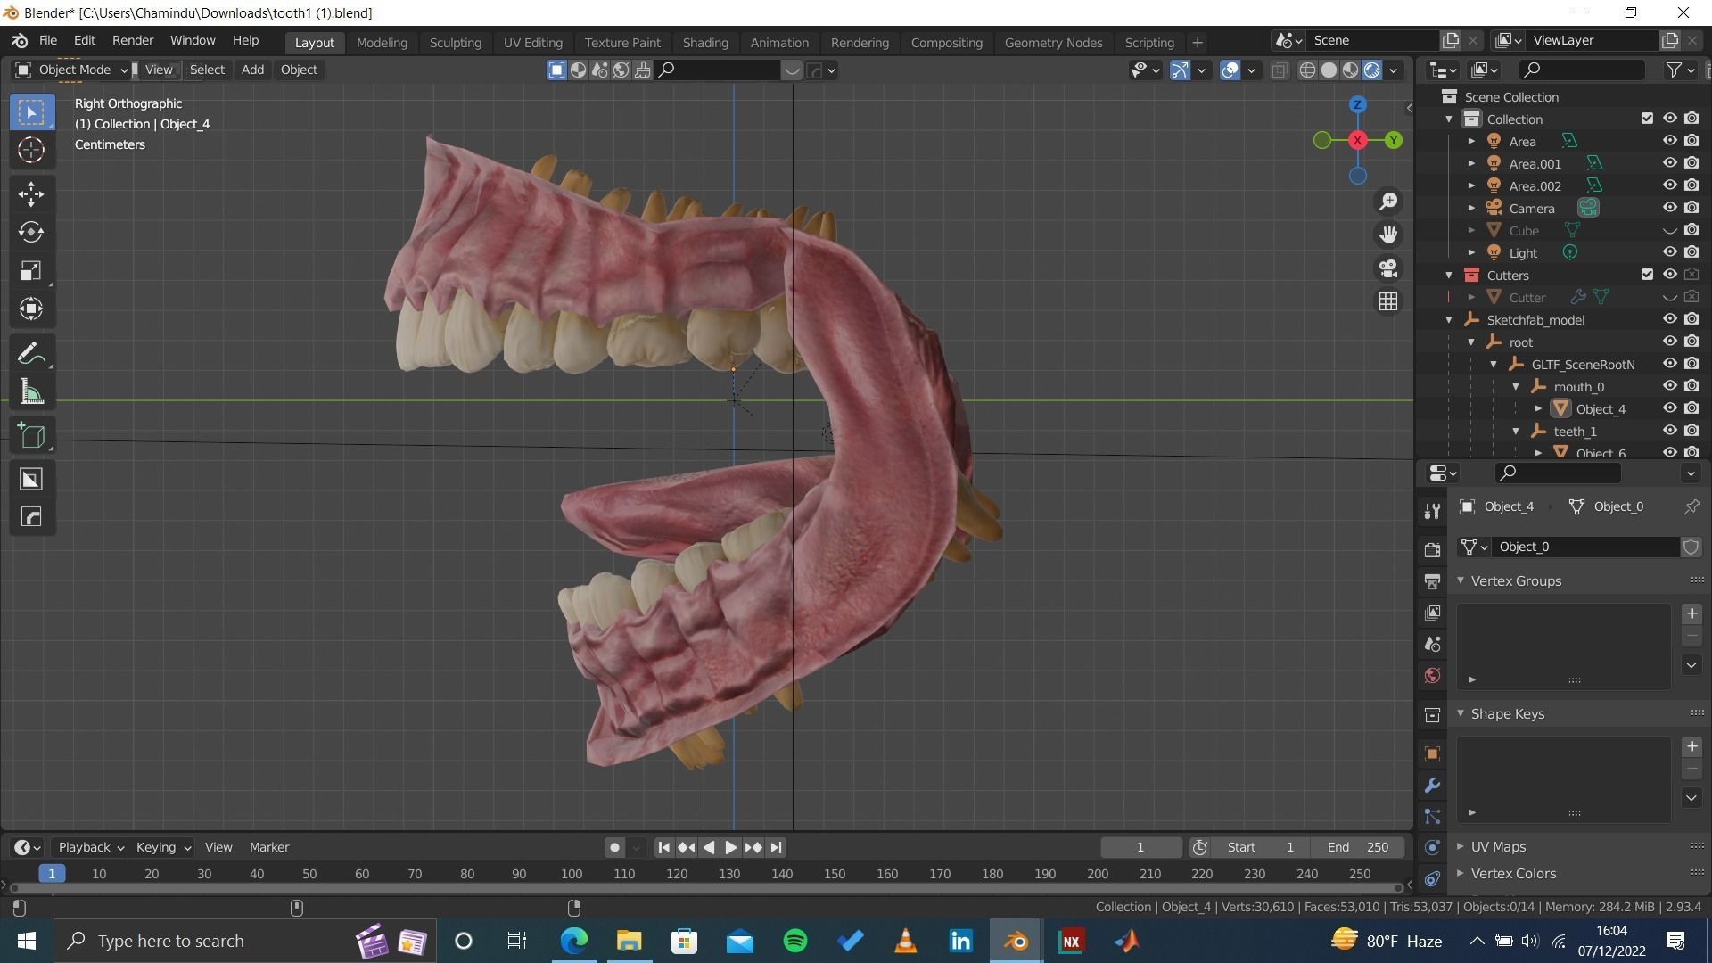
Task: Click the Start frame field
Action: (x=1261, y=847)
